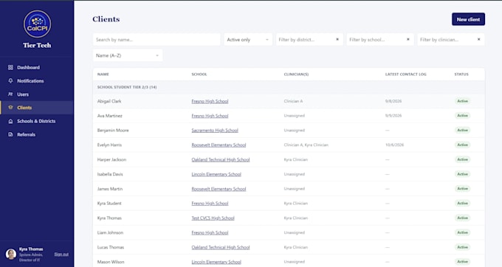This screenshot has width=502, height=267.
Task: Clear the school filter with its X
Action: [x=408, y=39]
